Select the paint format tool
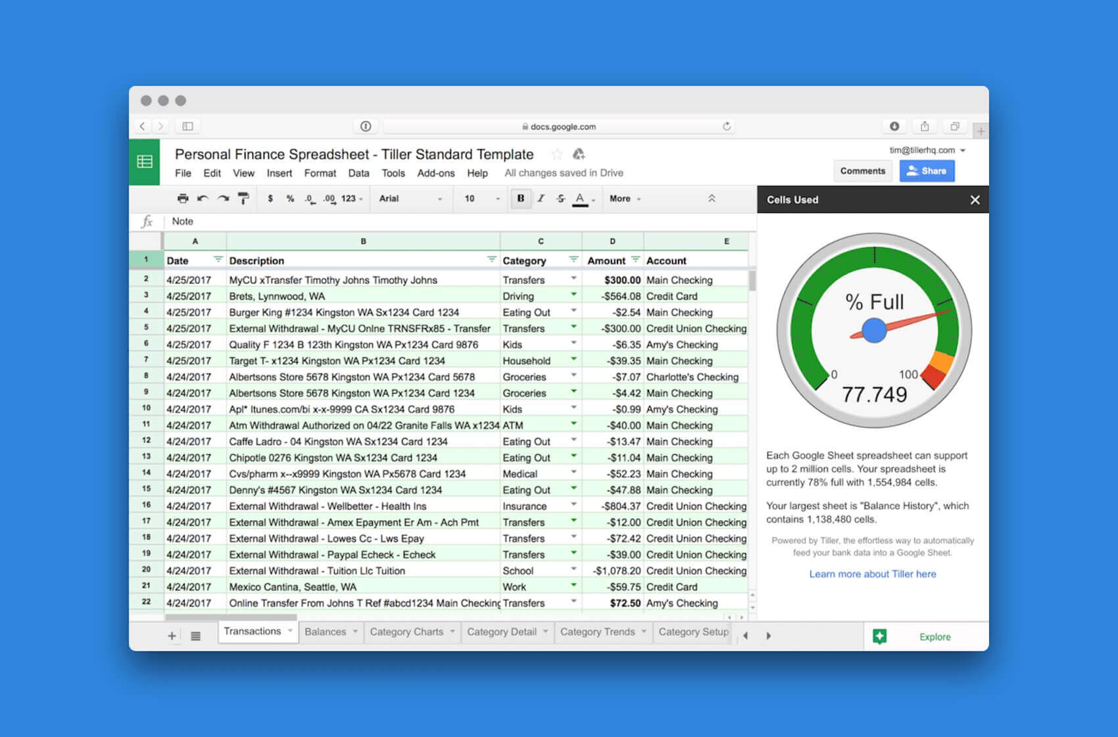 (243, 199)
